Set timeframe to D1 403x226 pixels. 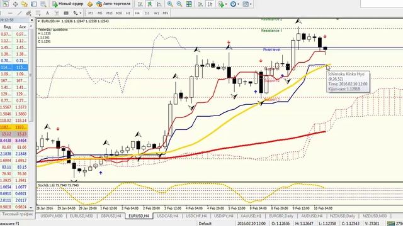click(x=147, y=13)
